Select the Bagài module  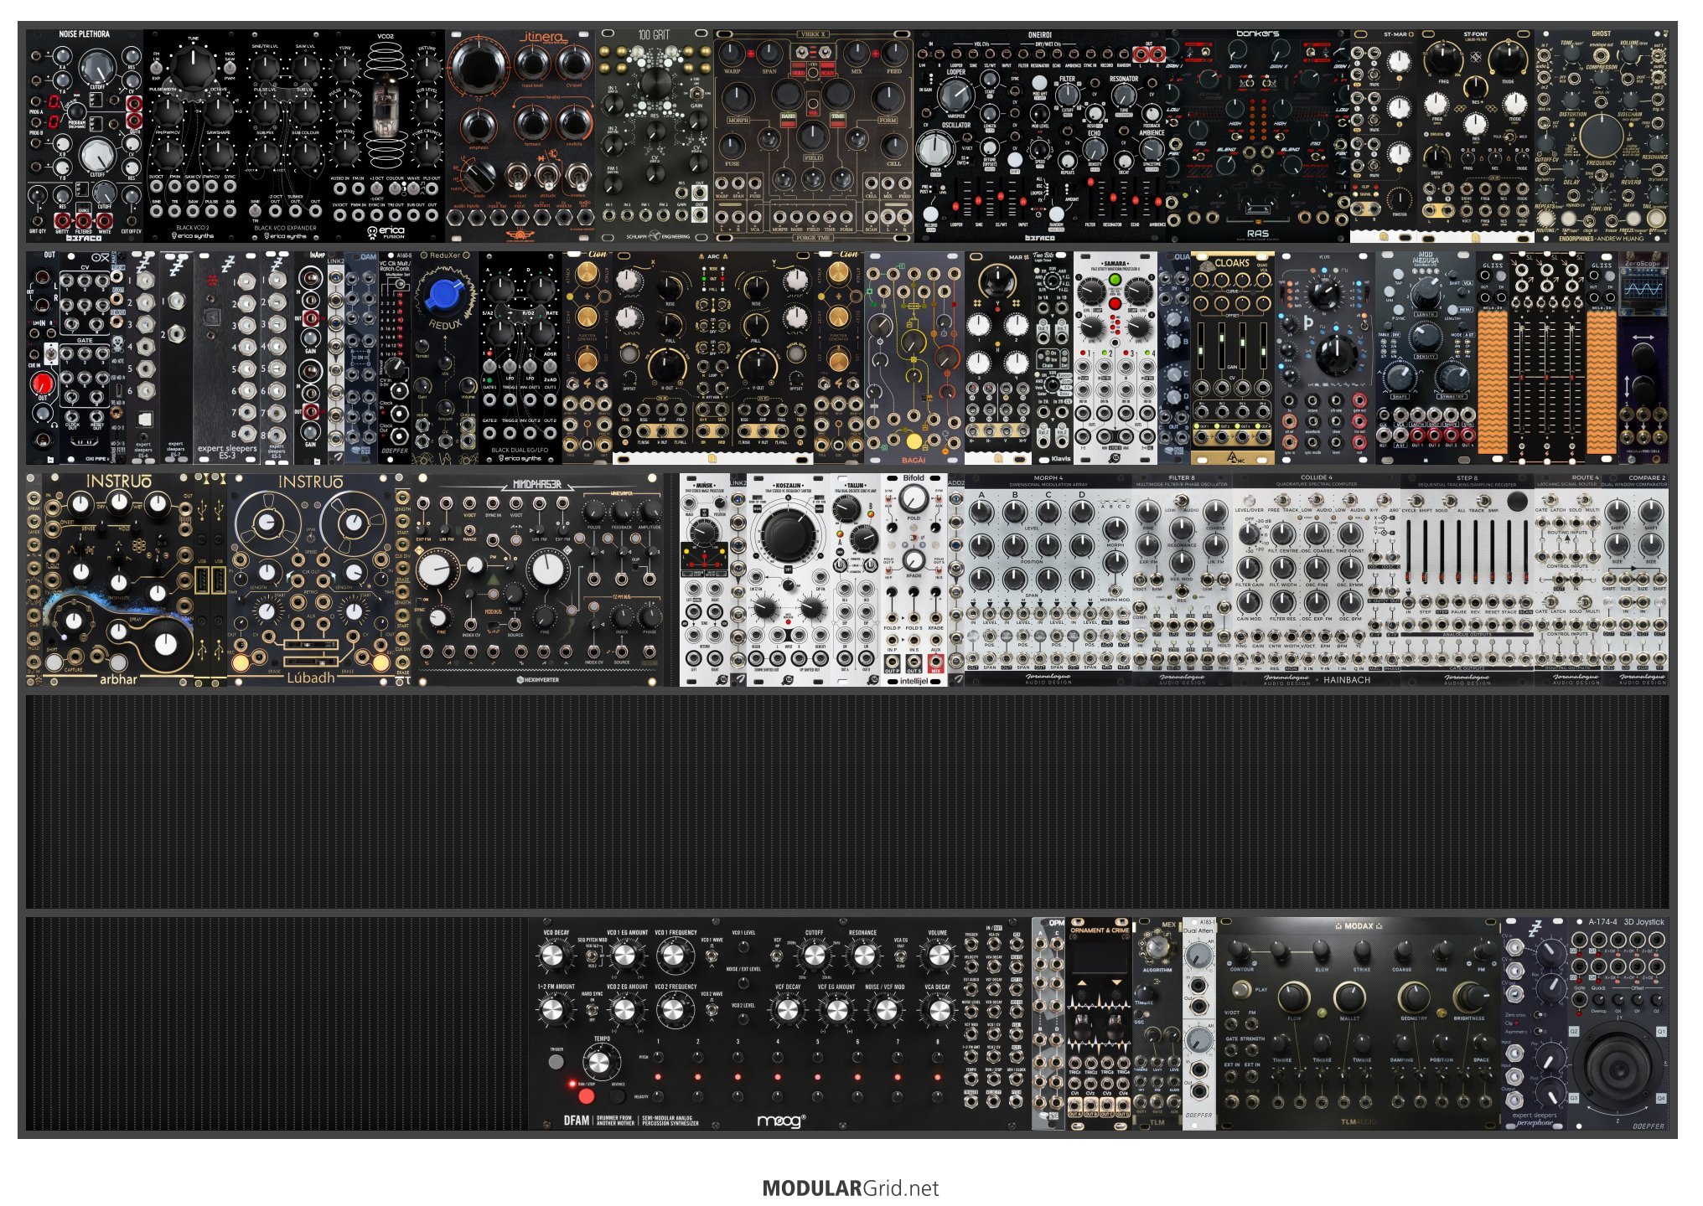pyautogui.click(x=914, y=358)
